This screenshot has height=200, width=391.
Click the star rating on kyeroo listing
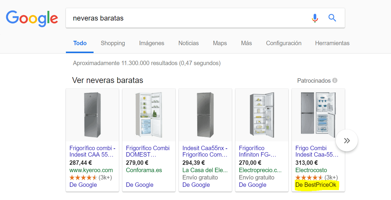tap(83, 177)
